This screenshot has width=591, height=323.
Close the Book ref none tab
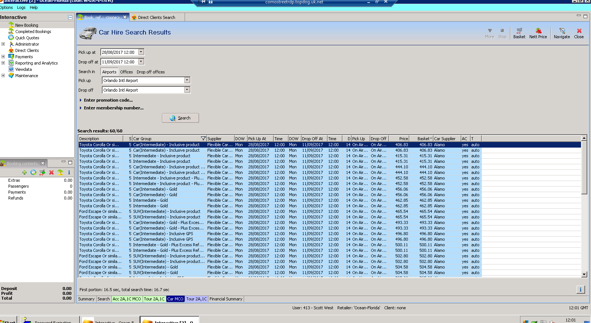click(125, 17)
